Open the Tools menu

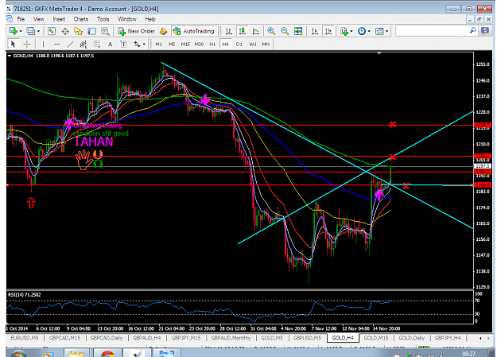[x=103, y=19]
